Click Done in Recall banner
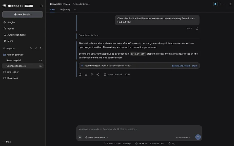This screenshot has width=234, height=146. pos(195,65)
